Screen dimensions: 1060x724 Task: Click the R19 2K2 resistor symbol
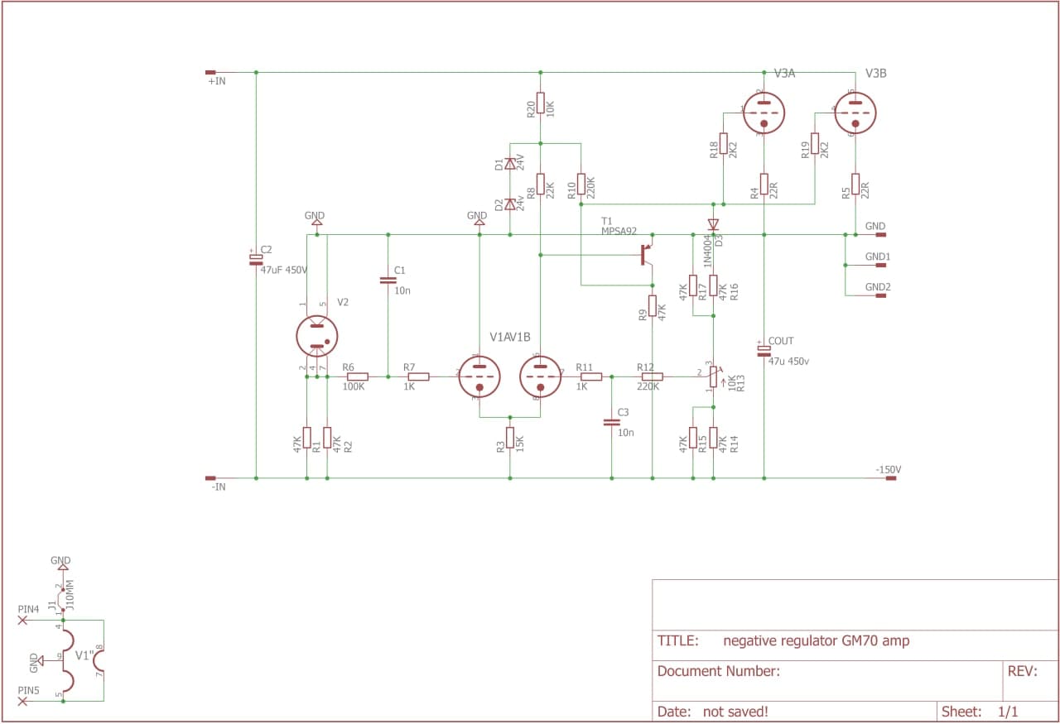pos(815,143)
